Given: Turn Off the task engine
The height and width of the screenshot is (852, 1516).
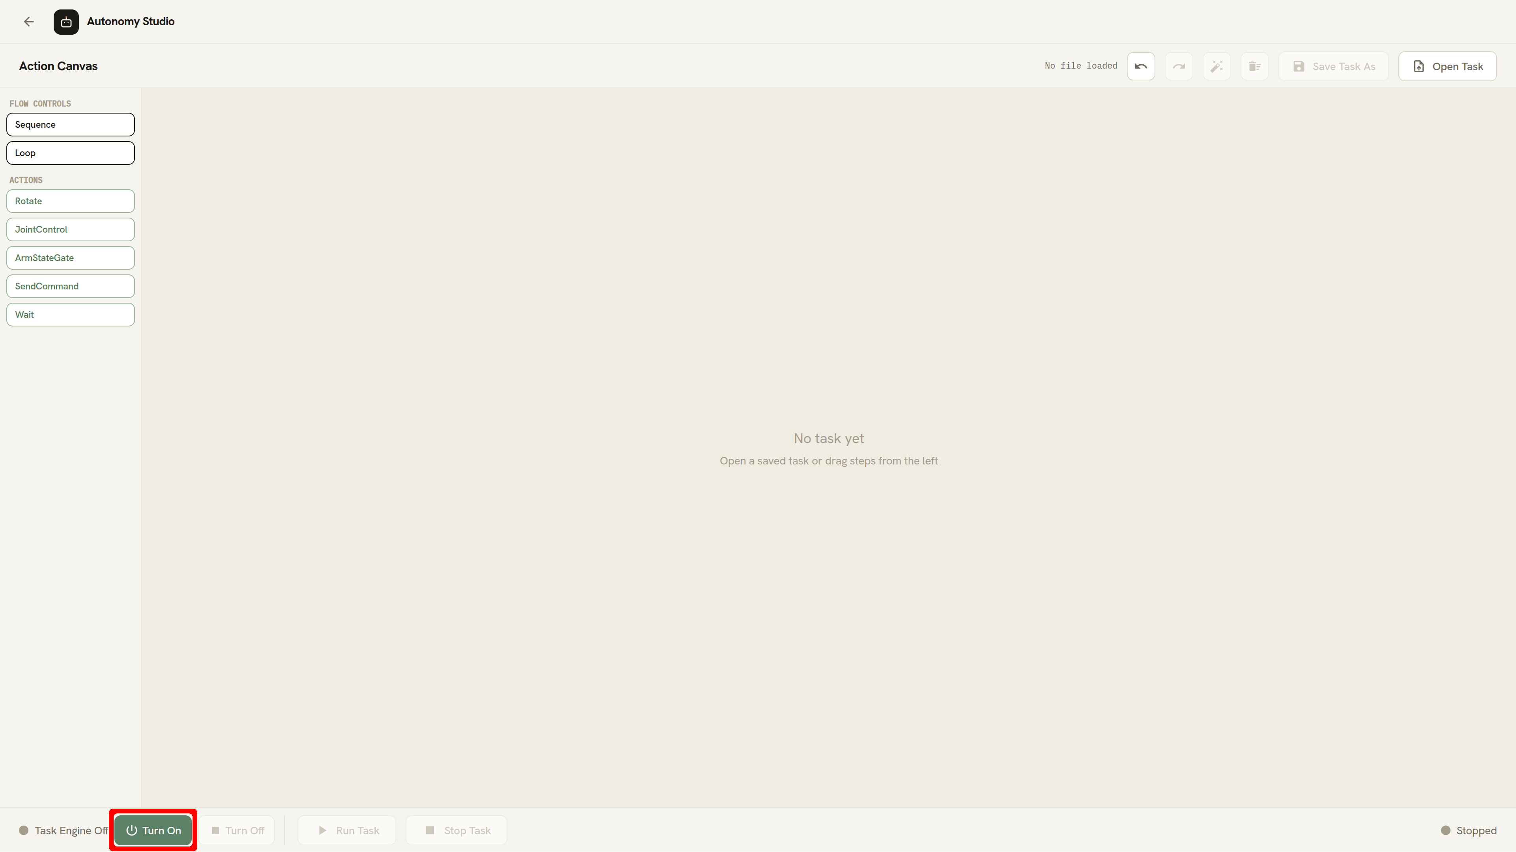Looking at the screenshot, I should [237, 830].
